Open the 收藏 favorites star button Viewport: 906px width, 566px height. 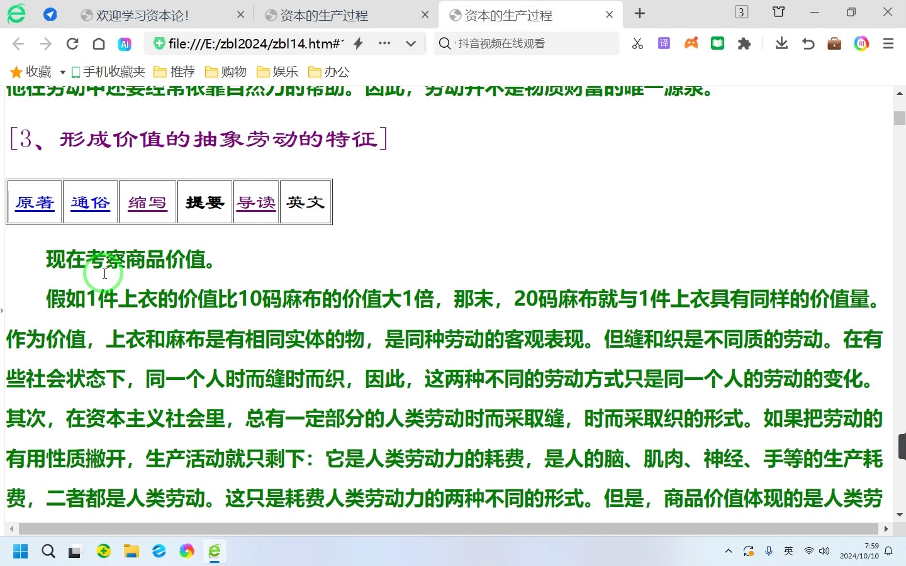click(31, 72)
